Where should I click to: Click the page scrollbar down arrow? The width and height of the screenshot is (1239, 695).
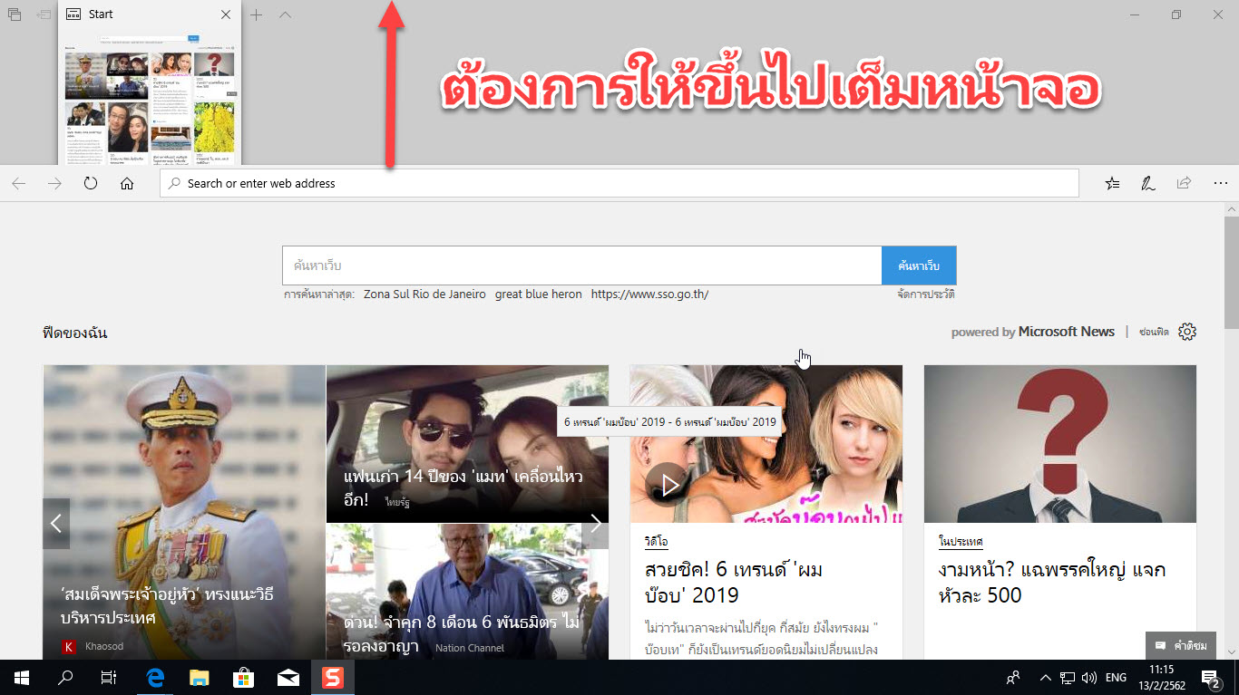pos(1231,652)
